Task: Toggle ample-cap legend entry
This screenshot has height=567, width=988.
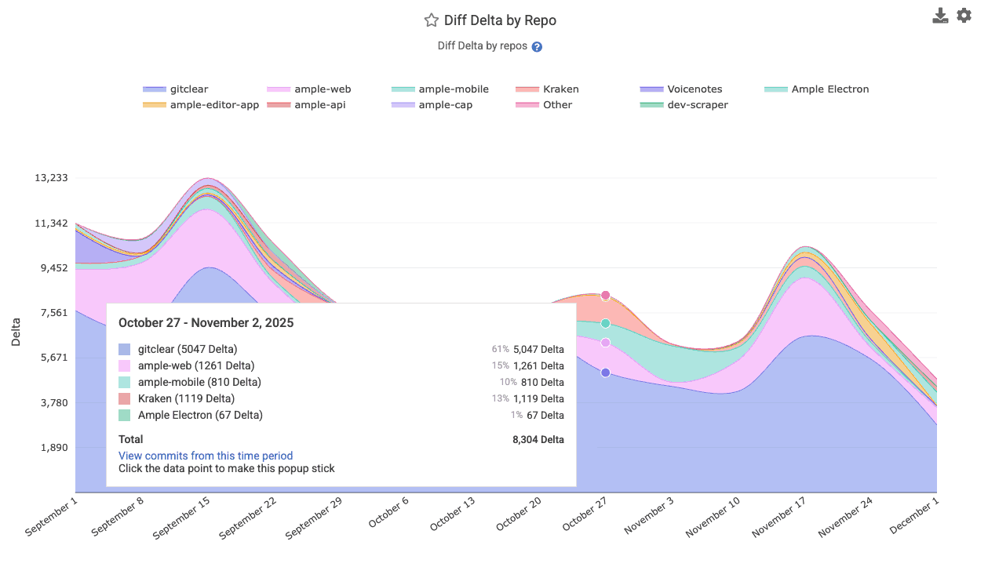Action: click(432, 105)
